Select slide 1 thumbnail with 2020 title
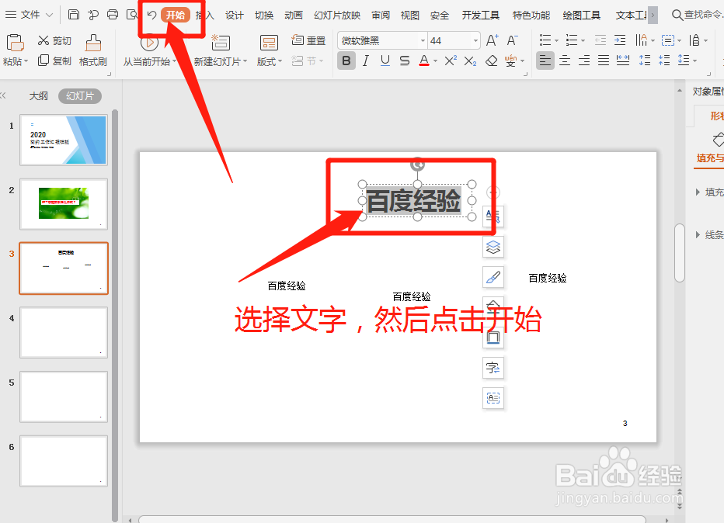 64,140
